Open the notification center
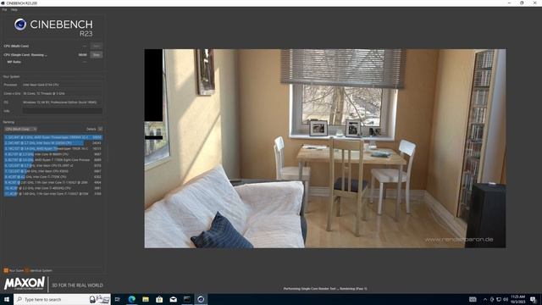 point(534,299)
